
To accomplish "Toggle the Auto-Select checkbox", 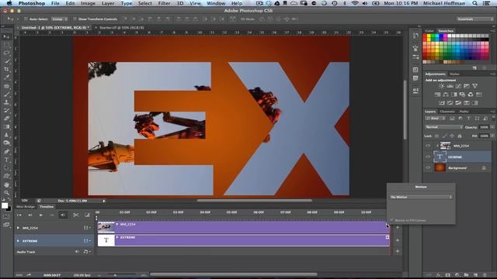I will (x=26, y=19).
